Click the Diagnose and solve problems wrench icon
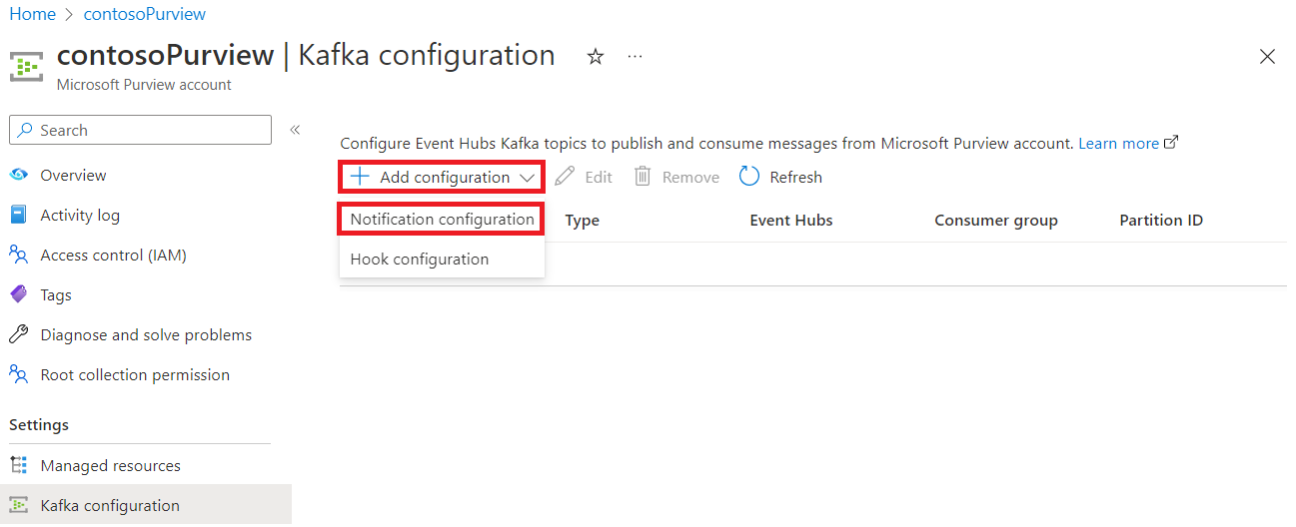1296x527 pixels. (x=19, y=334)
